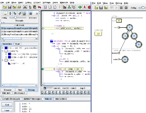The height and width of the screenshot is (113, 146).
Task: Select tree node 12 in viewer
Action: (x=139, y=44)
